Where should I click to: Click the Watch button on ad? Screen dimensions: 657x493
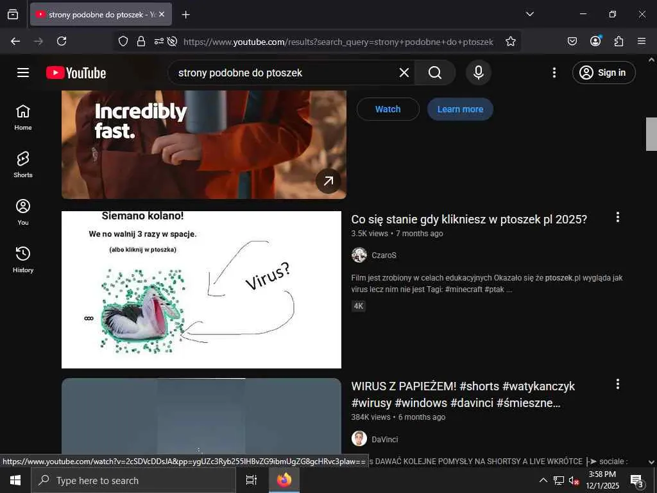coord(388,109)
